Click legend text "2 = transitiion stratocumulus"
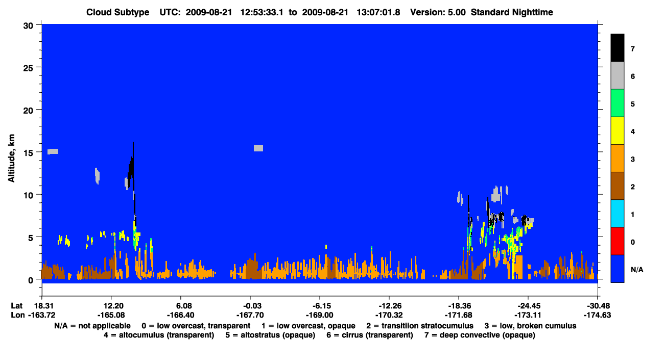 (420, 326)
